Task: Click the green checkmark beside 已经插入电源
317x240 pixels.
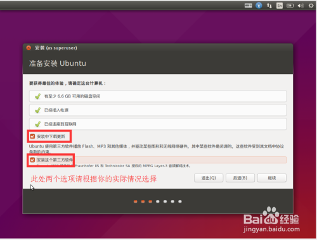Action: point(38,110)
